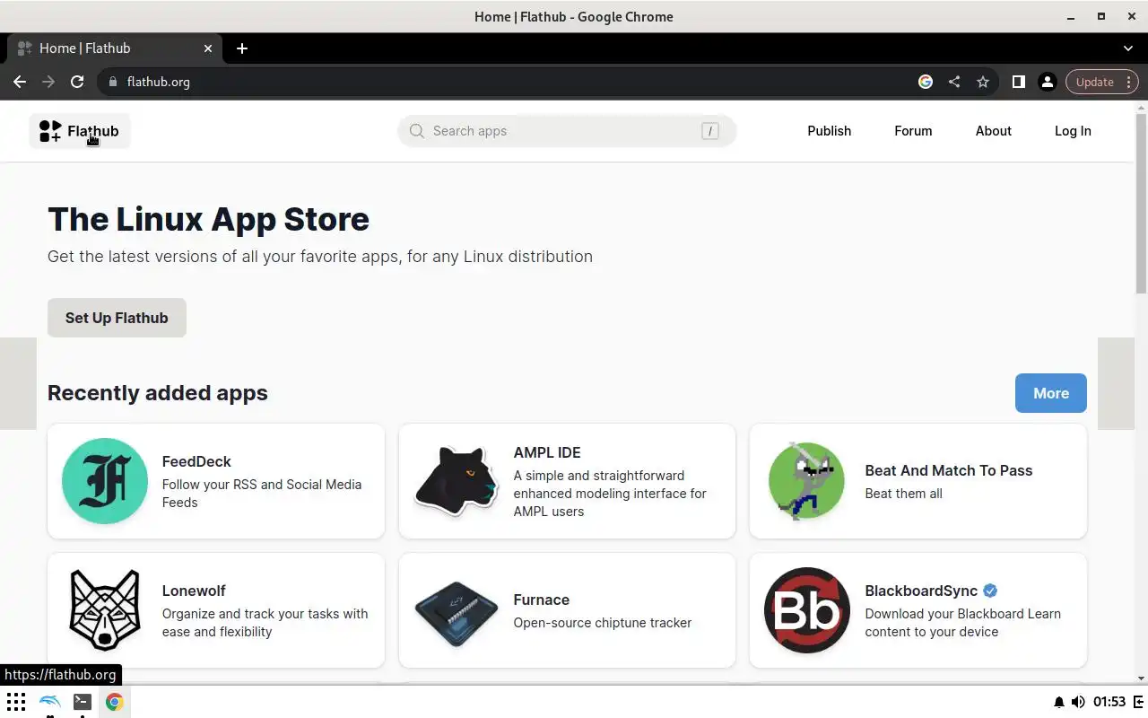The width and height of the screenshot is (1148, 718).
Task: Share this page using the share icon
Action: click(954, 82)
